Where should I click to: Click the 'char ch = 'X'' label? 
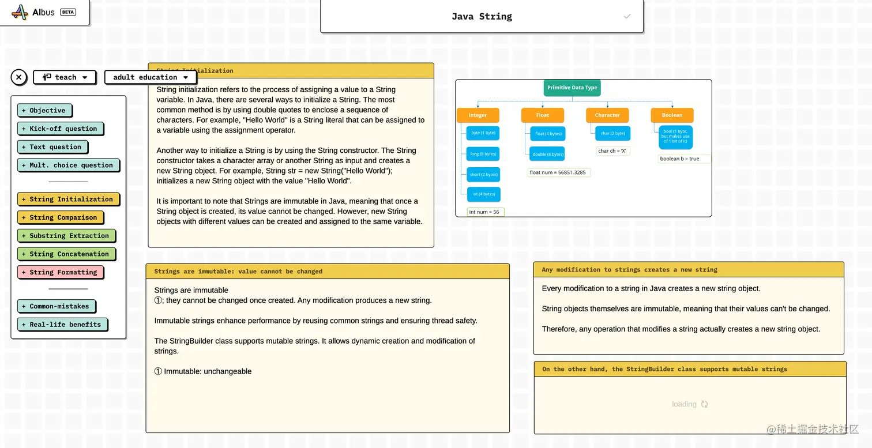click(612, 151)
